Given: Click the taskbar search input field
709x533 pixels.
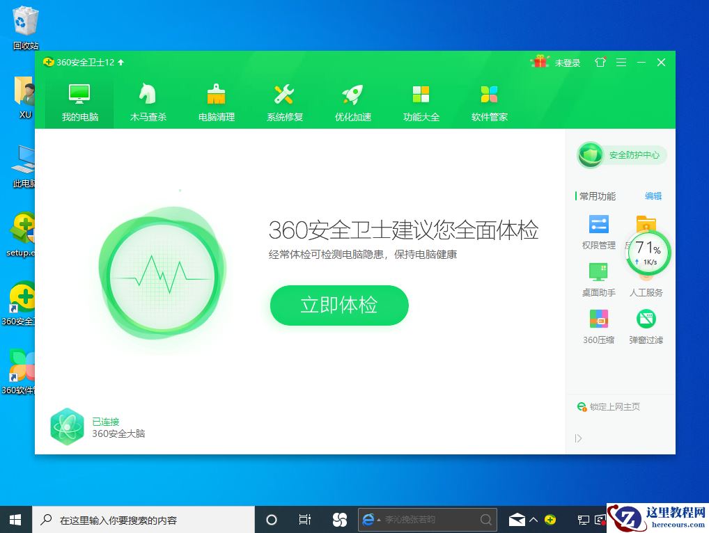Looking at the screenshot, I should coord(139,519).
